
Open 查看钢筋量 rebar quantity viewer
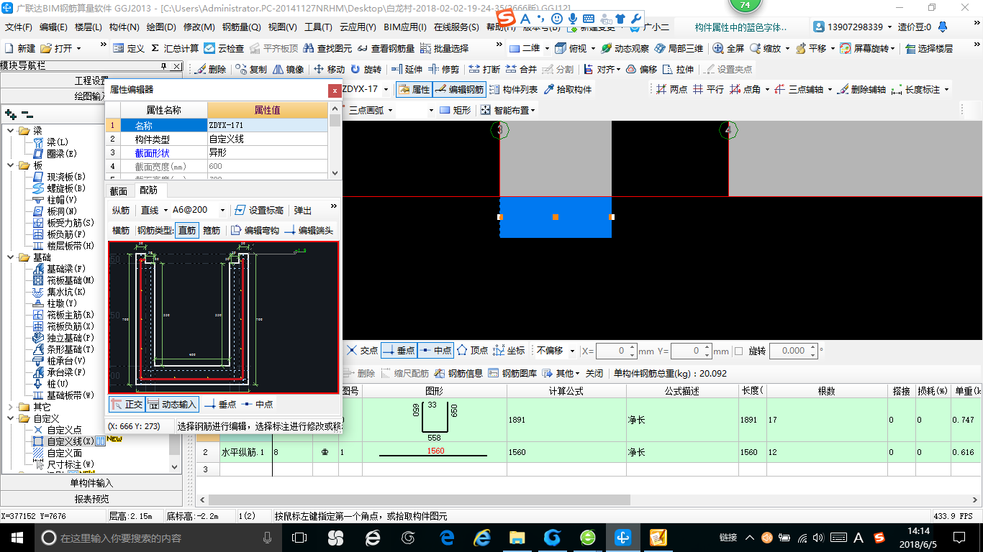tap(386, 48)
